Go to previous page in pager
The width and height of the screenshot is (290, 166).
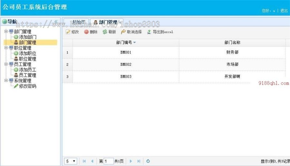point(92,161)
